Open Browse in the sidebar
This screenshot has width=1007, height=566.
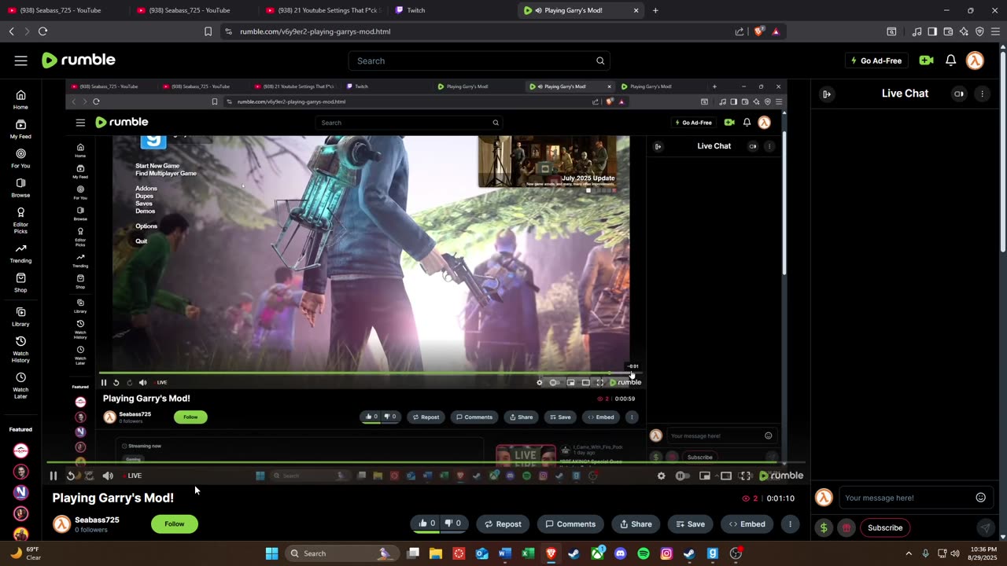click(20, 188)
